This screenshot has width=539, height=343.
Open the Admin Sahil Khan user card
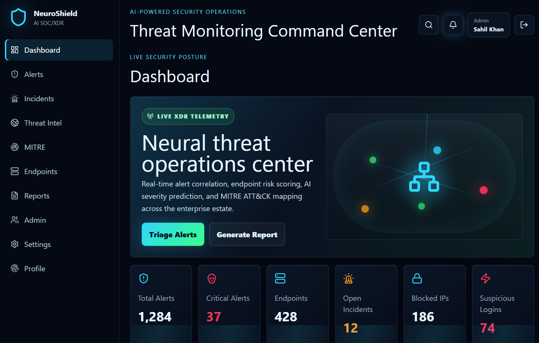click(x=489, y=25)
